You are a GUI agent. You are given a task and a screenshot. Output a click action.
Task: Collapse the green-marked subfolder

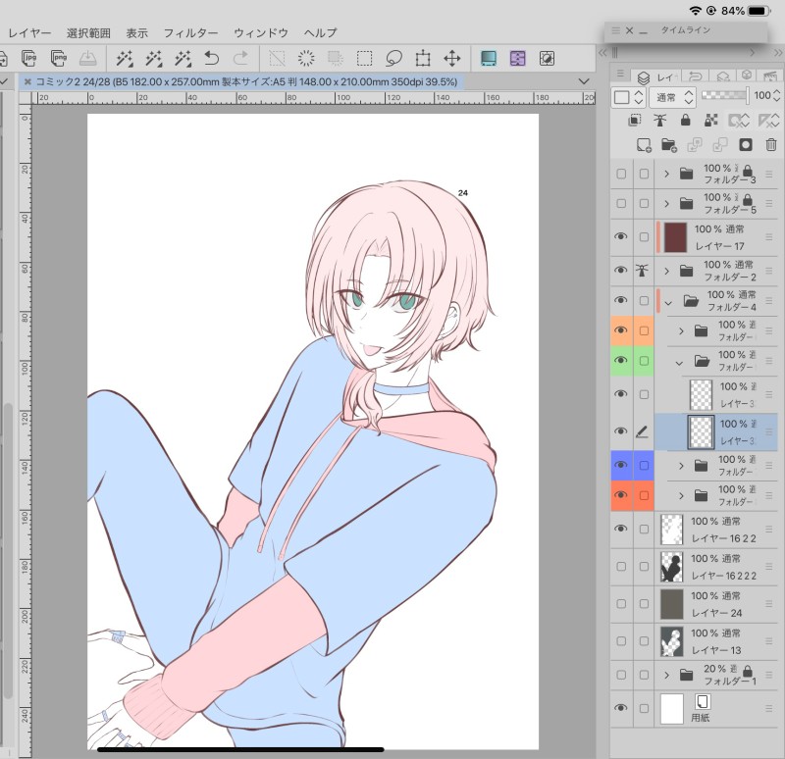(679, 363)
